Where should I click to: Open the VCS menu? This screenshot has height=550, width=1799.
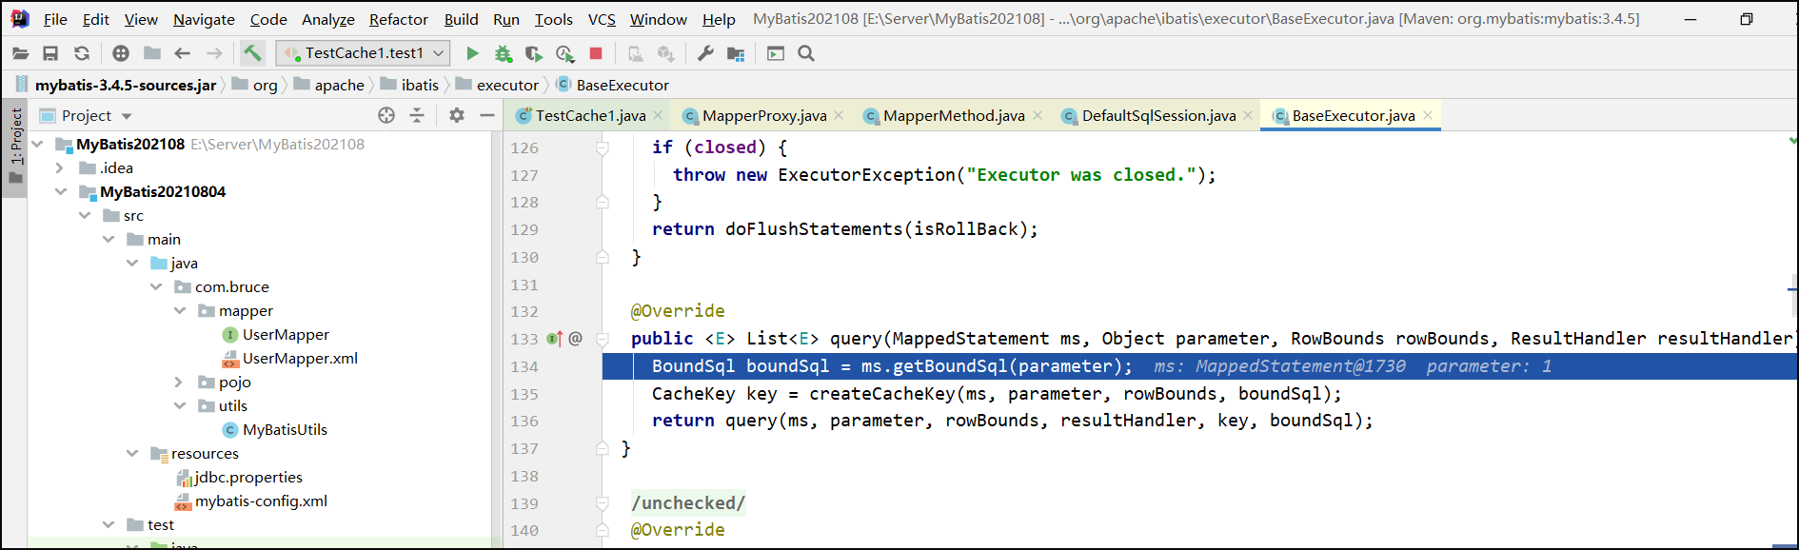tap(602, 19)
